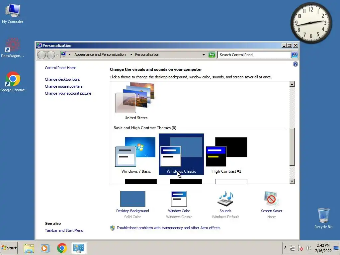Select the High Contrast #1 theme
The width and height of the screenshot is (340, 255).
point(226,155)
